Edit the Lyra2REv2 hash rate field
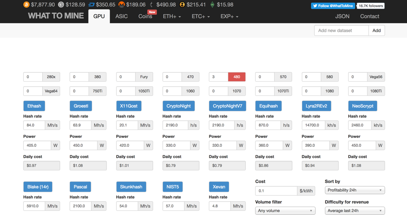Viewport: 407px width, 215px height. 313,125
